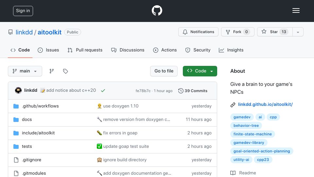Open the Issues tab
314x177 pixels.
(48, 50)
